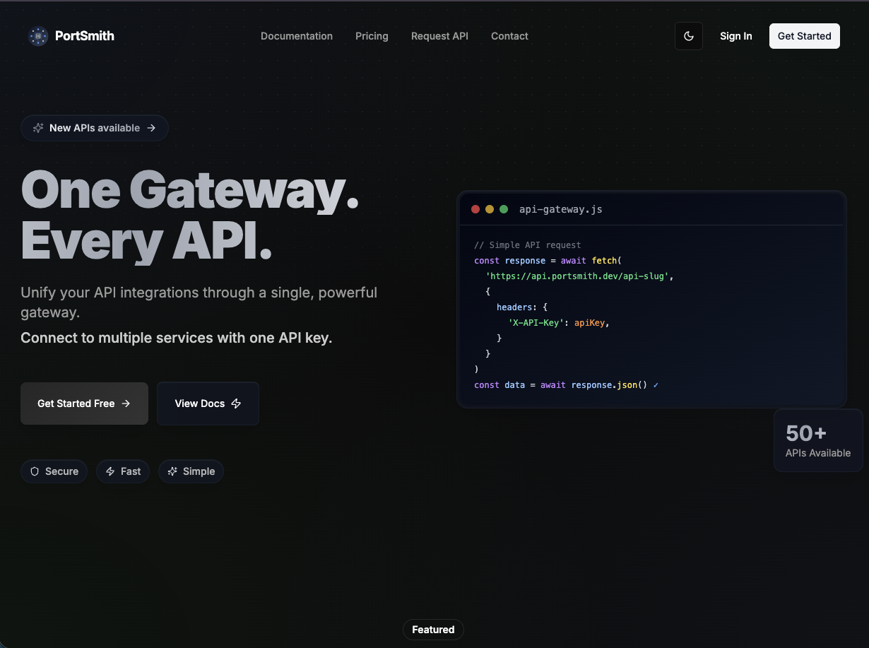This screenshot has width=869, height=648.
Task: Click the "// Simple API request" comment
Action: coord(528,245)
